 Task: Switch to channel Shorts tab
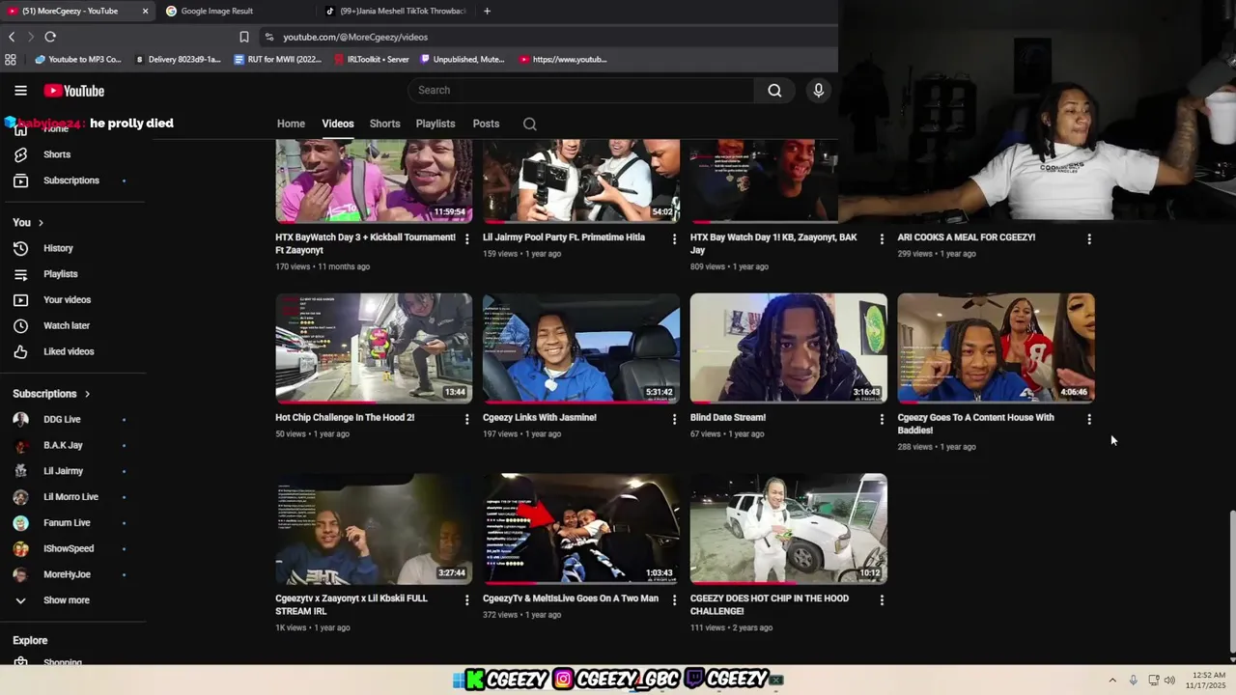coord(384,124)
